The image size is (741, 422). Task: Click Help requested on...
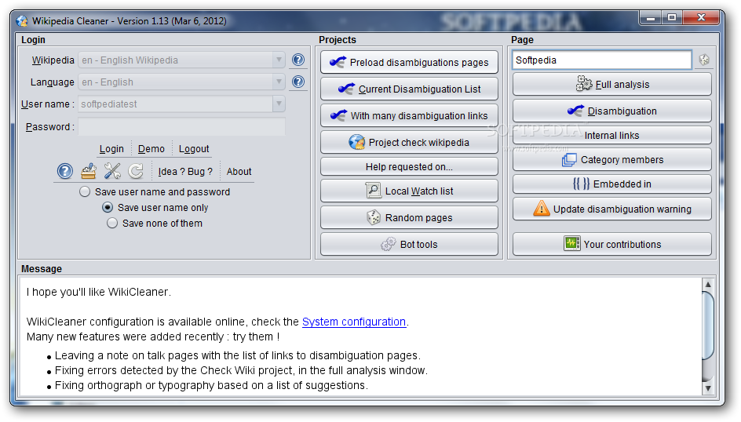(x=409, y=166)
